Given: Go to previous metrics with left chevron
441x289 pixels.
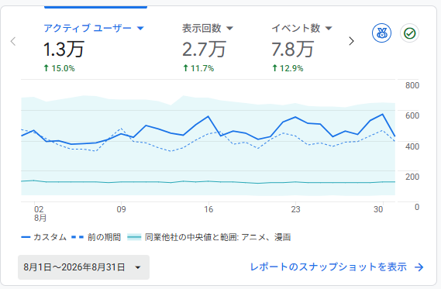Looking at the screenshot, I should (13, 41).
